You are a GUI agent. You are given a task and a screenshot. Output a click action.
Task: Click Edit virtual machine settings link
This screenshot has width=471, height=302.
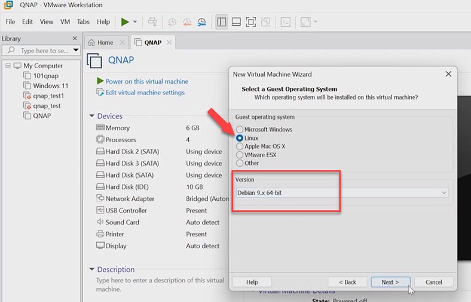coord(145,93)
